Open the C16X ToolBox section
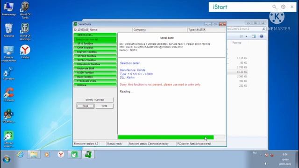Image resolution: width=299 pixels, height=168 pixels. (95, 48)
